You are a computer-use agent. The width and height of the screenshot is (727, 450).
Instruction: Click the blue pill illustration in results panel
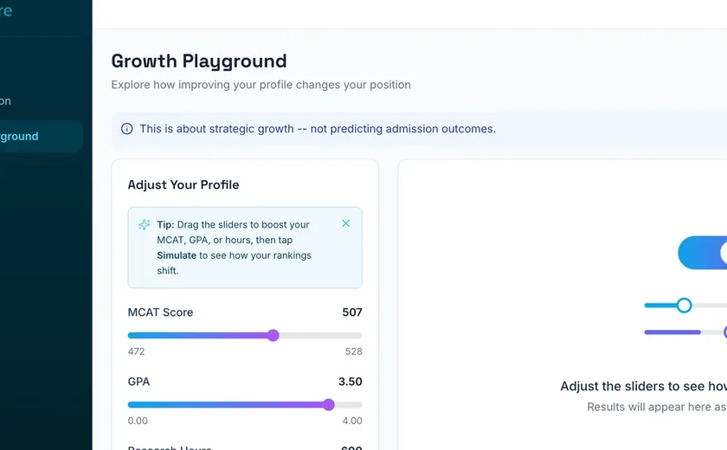tap(703, 253)
